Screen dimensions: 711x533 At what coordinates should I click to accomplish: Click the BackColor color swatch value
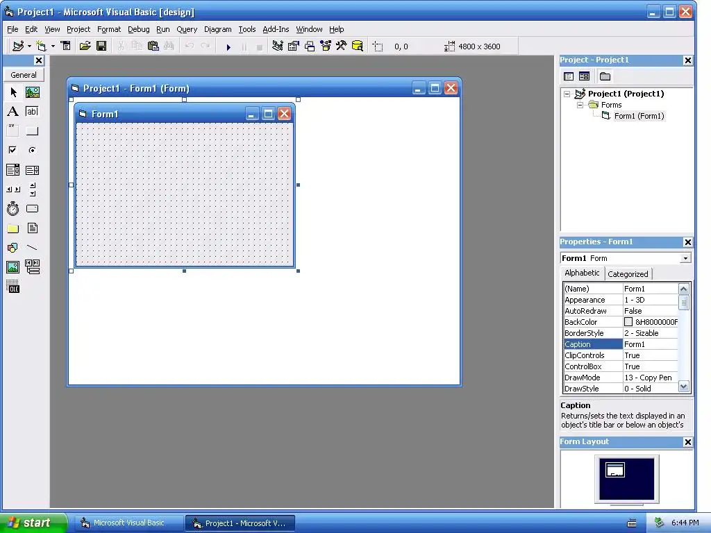click(628, 322)
